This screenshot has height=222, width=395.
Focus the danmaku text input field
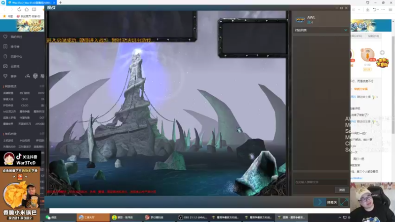pyautogui.click(x=320, y=182)
